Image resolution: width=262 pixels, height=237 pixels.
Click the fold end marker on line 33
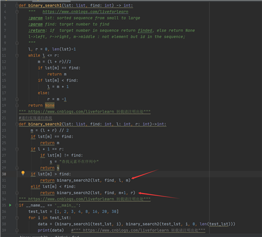tap(17, 193)
